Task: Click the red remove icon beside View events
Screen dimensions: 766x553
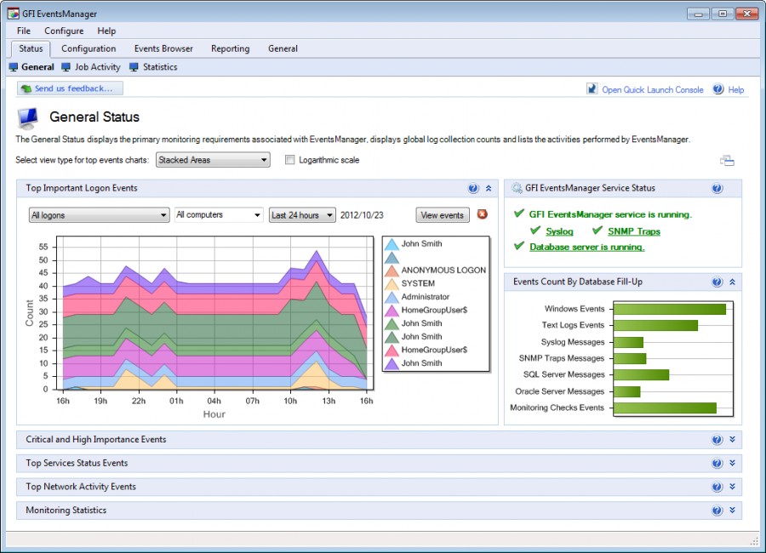Action: (483, 214)
